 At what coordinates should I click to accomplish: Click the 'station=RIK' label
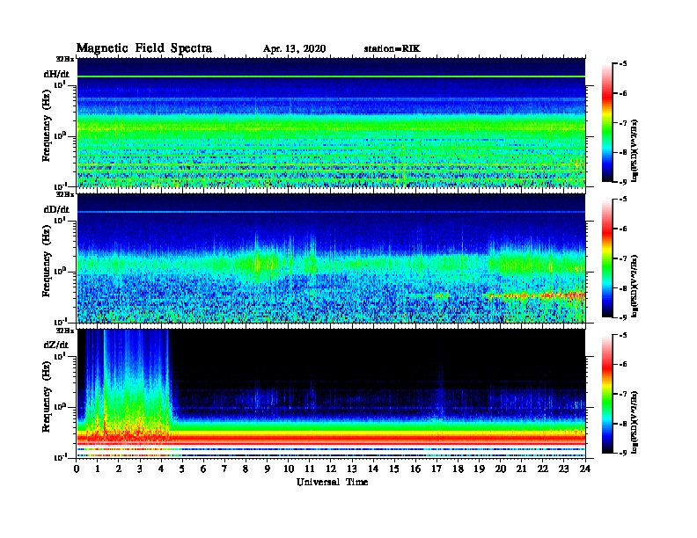[392, 49]
